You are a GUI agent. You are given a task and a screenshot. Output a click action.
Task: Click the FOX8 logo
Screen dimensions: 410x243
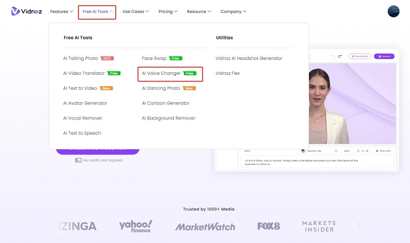(x=269, y=226)
